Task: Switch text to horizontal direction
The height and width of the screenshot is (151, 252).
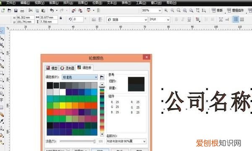Action: 236,20
